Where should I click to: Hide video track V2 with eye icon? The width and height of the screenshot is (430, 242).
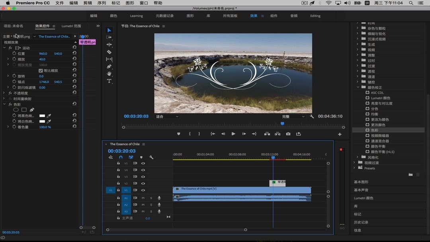pos(143,183)
